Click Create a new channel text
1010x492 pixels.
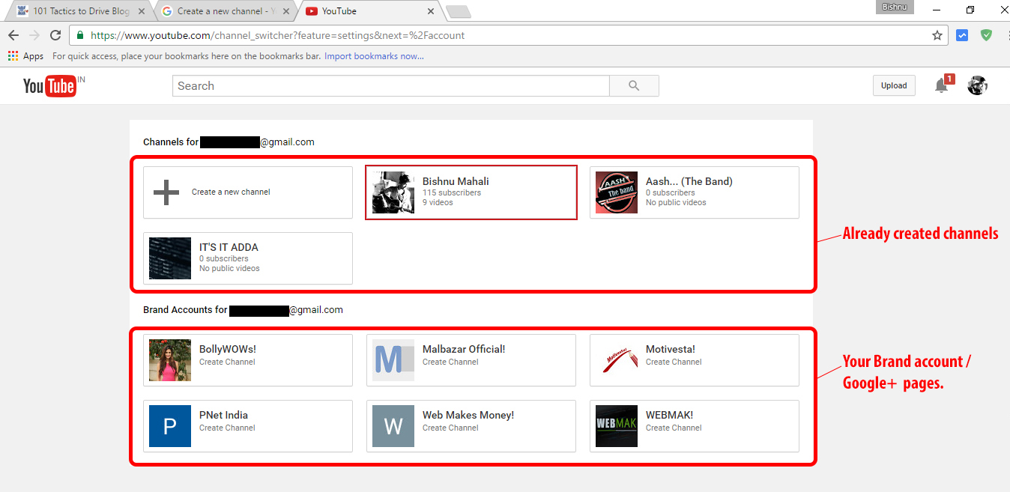231,192
